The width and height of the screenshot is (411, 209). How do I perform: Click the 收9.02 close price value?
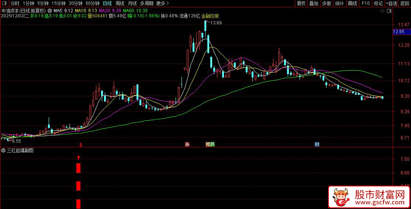(80, 16)
